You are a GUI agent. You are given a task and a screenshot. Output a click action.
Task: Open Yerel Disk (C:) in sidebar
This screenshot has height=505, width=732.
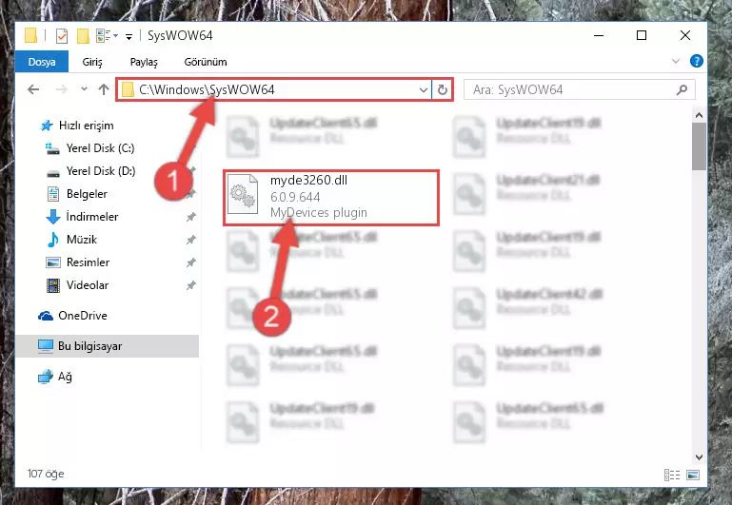[x=100, y=148]
